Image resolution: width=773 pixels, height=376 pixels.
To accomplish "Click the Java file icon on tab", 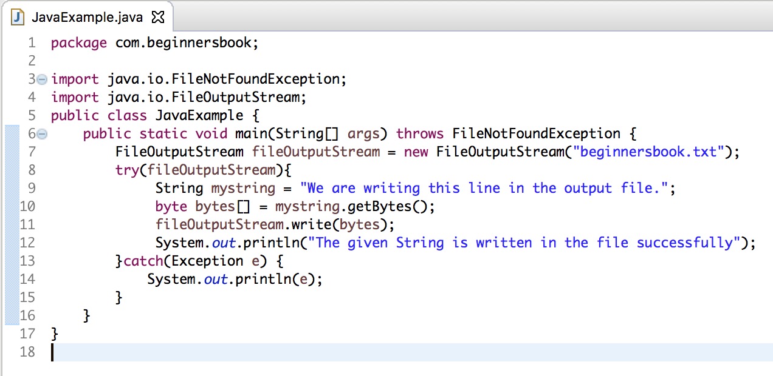I will point(19,17).
